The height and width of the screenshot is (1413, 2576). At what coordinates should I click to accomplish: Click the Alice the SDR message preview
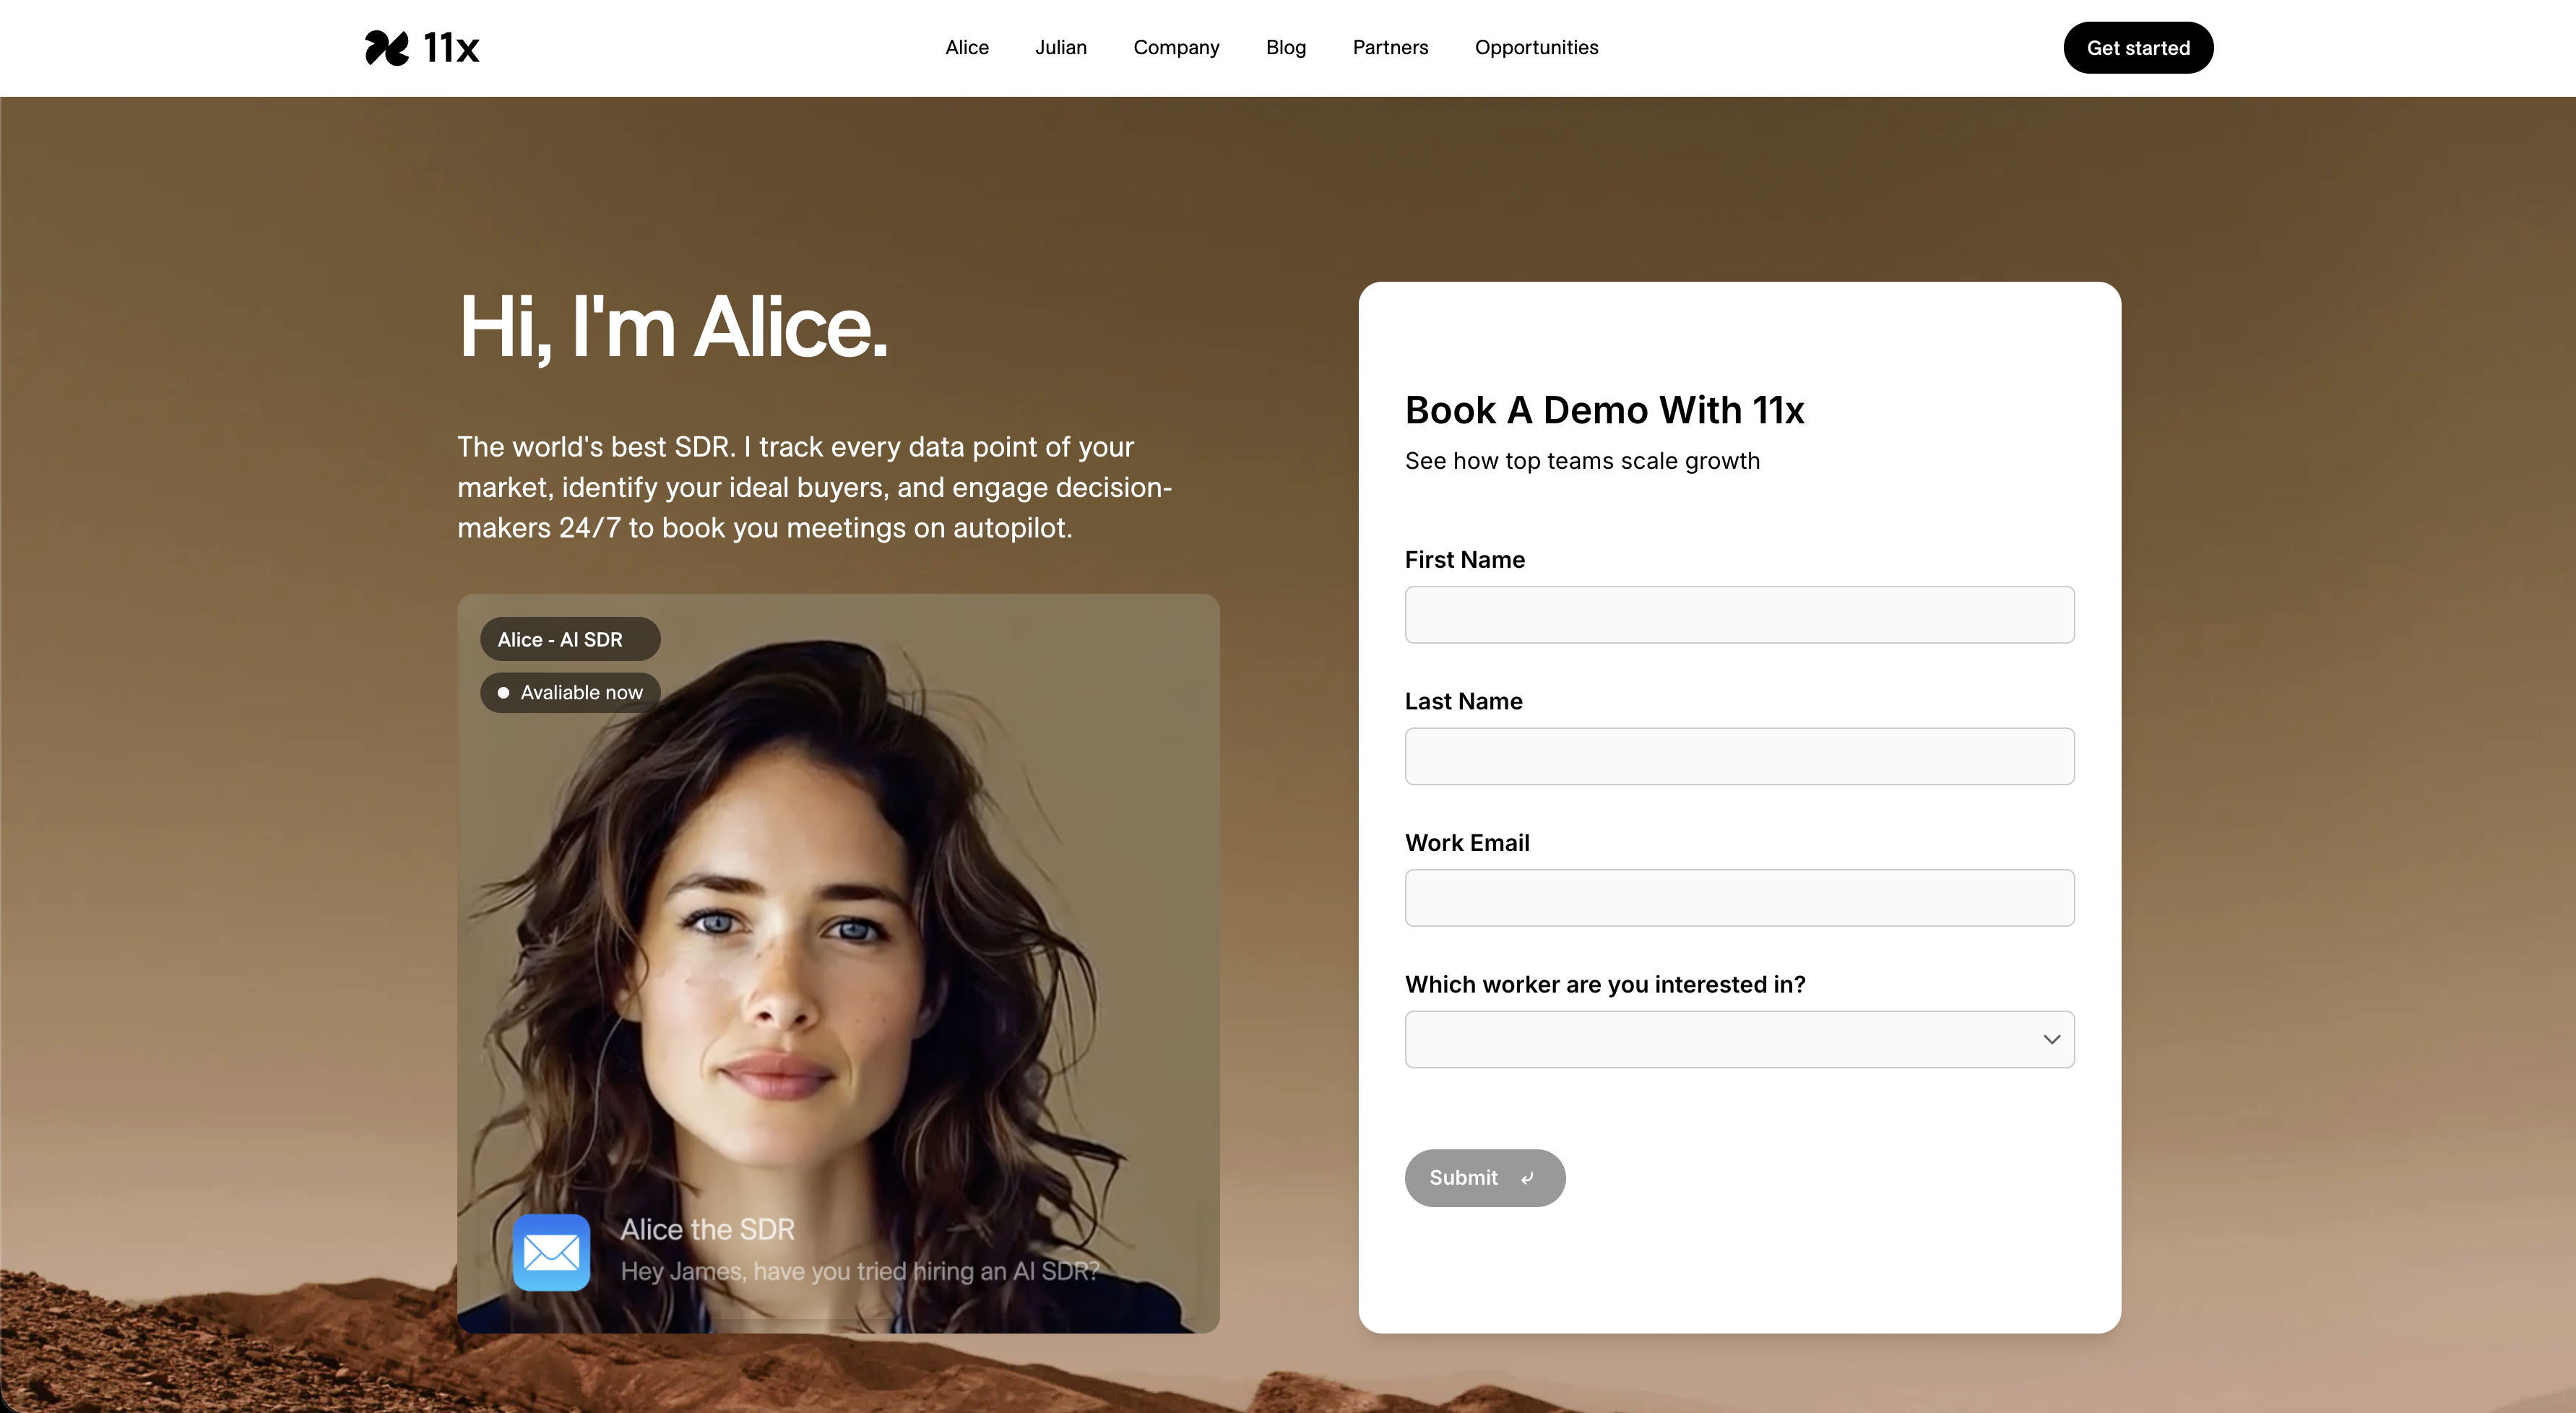[858, 1250]
